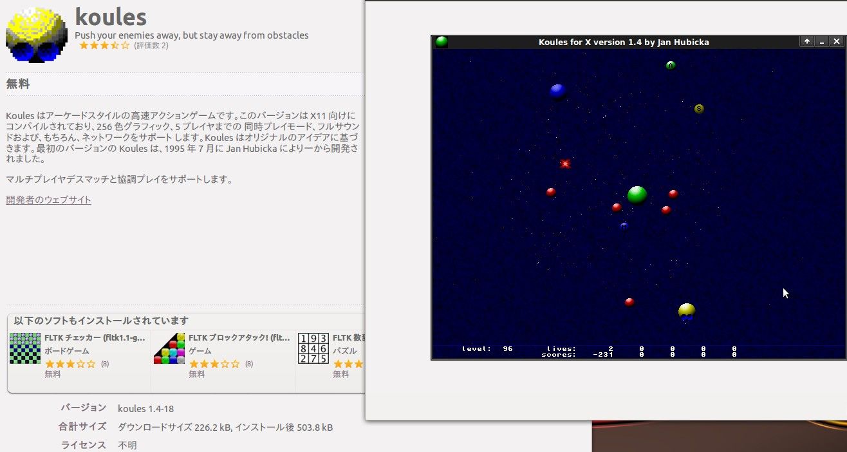Select the FLTK ブロックアタック! title text
Viewport: 847px width, 452px height.
tap(239, 337)
